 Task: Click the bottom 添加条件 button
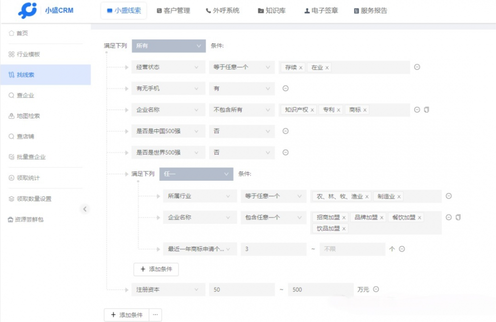(x=127, y=315)
